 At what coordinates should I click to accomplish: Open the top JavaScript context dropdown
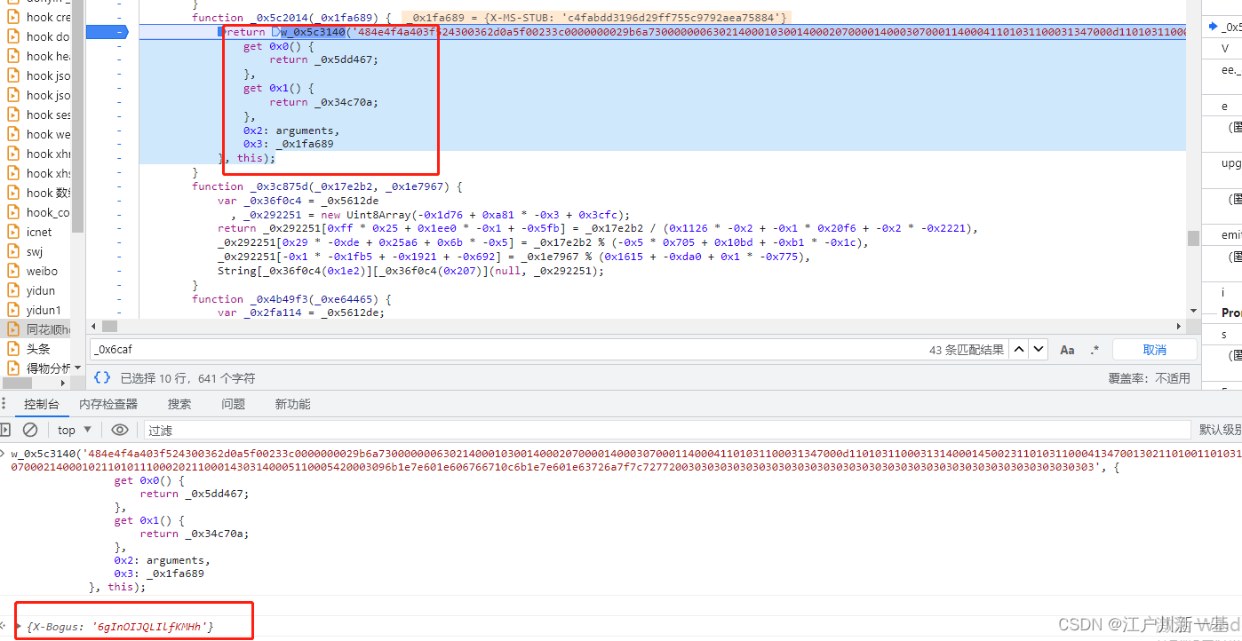[73, 430]
